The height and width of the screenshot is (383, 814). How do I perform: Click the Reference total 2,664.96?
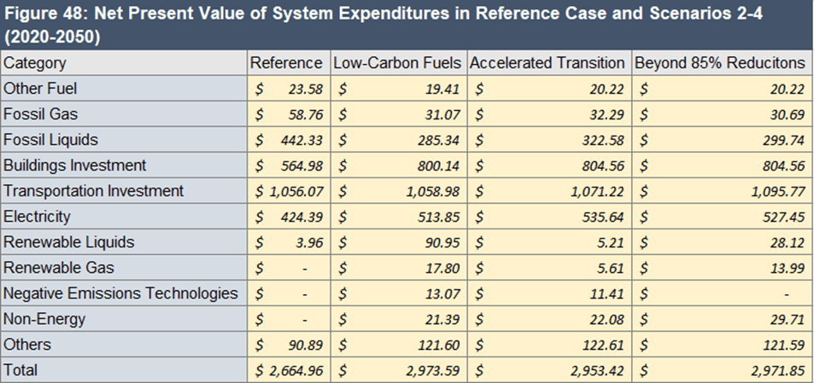292,371
